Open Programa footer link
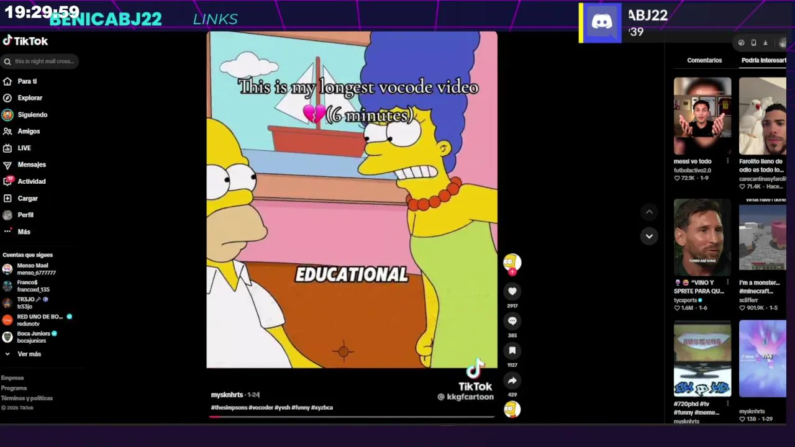The image size is (795, 447). (x=14, y=388)
